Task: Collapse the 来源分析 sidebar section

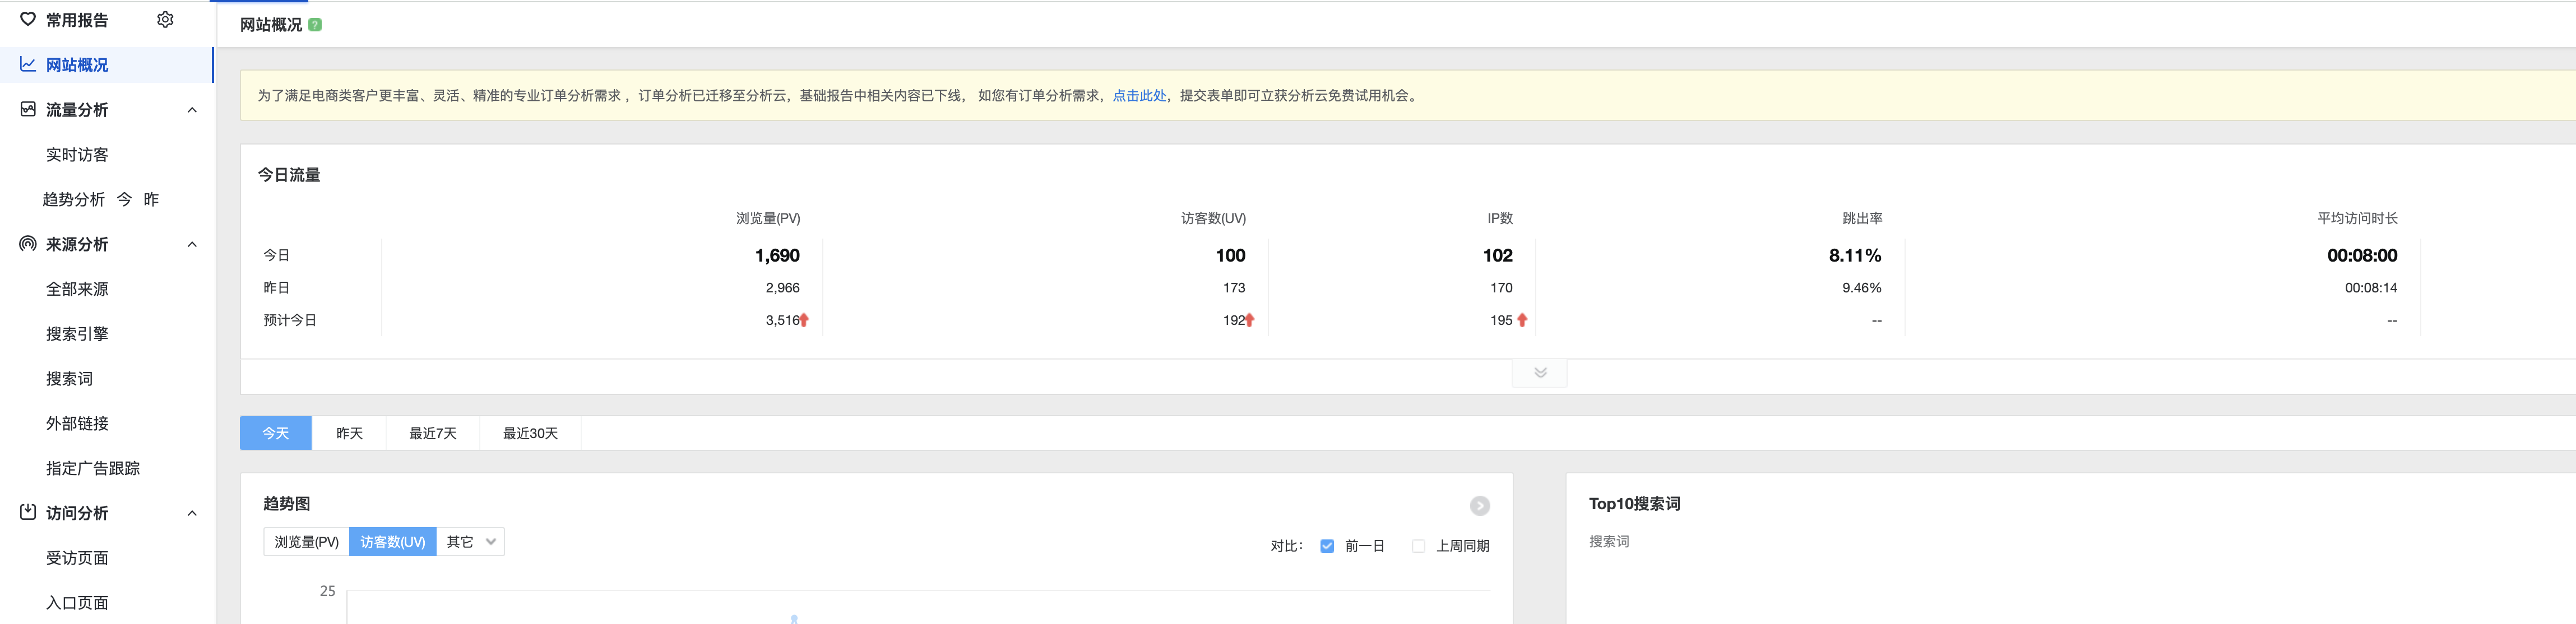Action: click(192, 245)
